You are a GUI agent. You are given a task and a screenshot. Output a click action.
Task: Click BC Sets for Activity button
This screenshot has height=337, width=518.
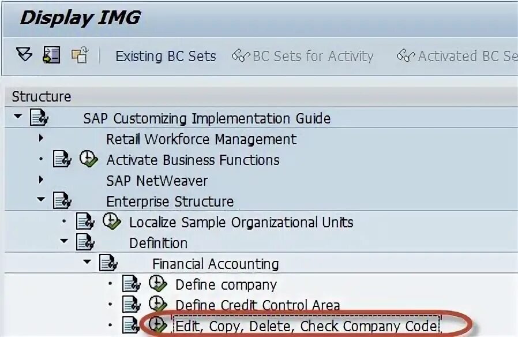[x=303, y=56]
